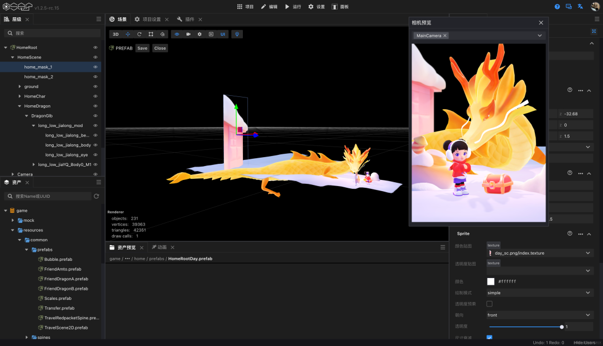Hide the ground node

[95, 87]
